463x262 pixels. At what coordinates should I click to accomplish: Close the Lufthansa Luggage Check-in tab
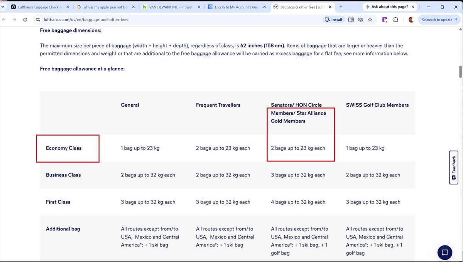coord(68,7)
